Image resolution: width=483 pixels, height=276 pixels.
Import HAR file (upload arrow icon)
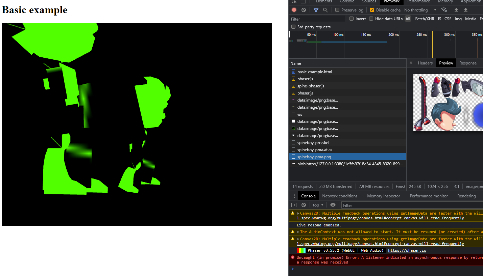[456, 10]
